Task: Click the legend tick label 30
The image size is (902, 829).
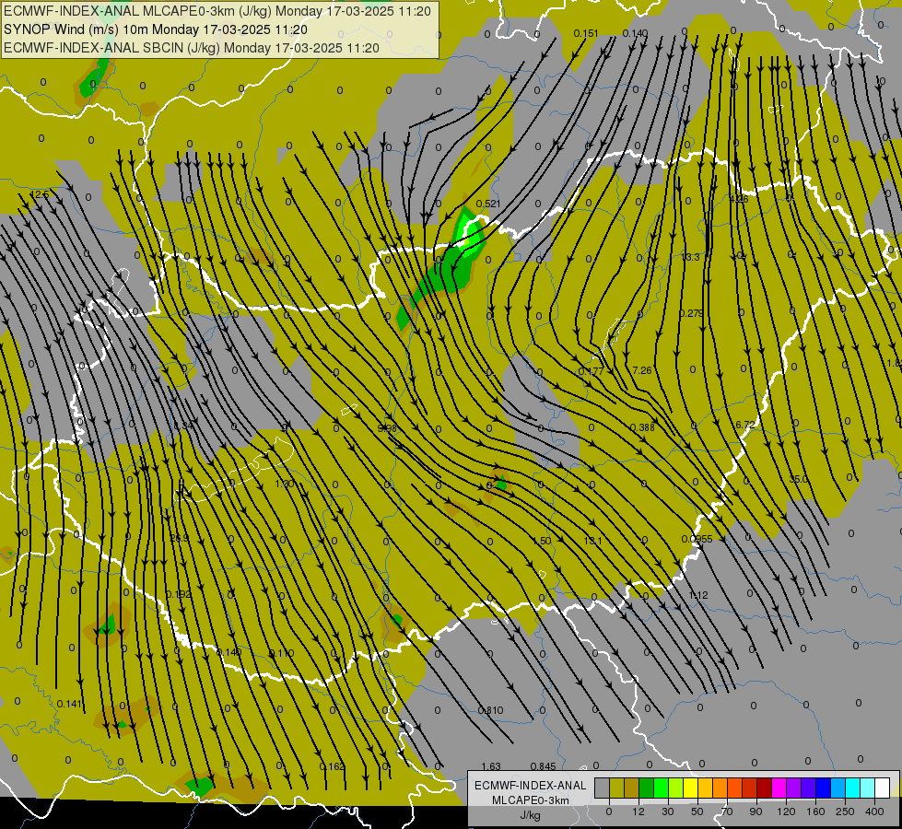Action: coord(668,811)
